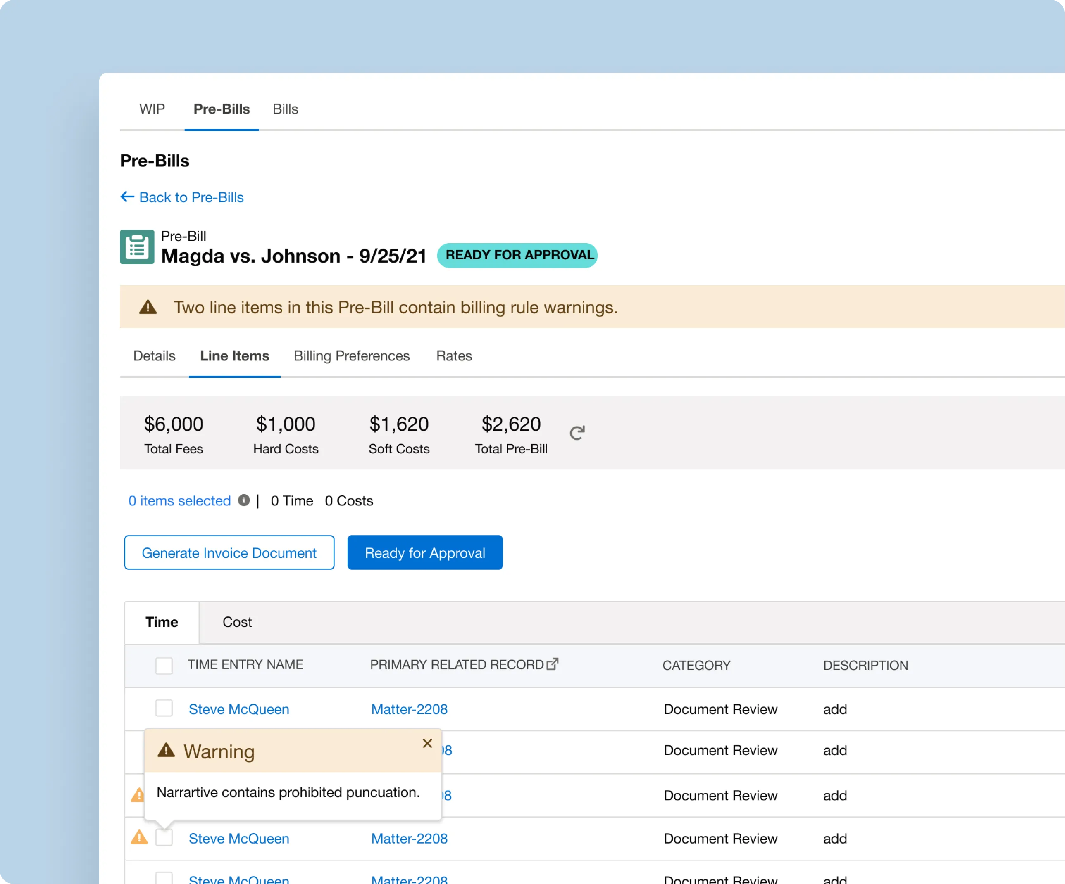This screenshot has height=884, width=1065.
Task: Switch to the Cost tab
Action: pos(236,622)
